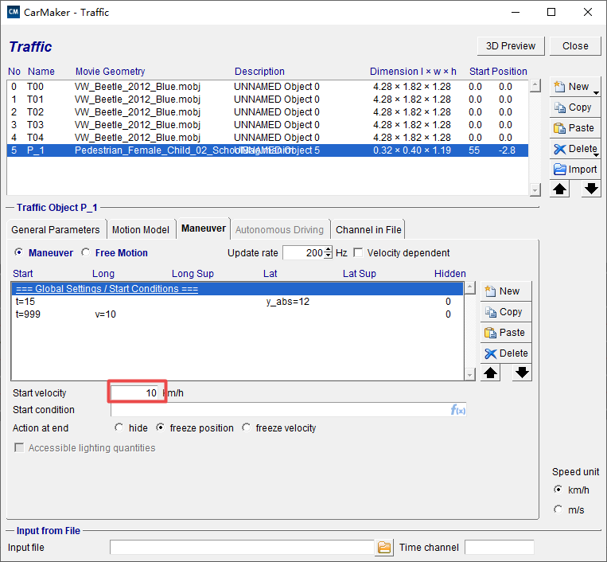Enable Velocity dependent update rate
The image size is (607, 562).
coord(359,253)
